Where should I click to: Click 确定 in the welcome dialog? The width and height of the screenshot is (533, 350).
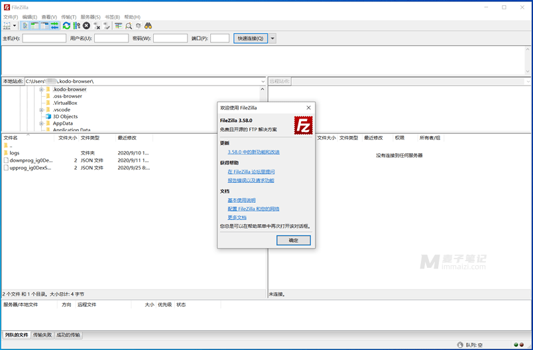(294, 240)
